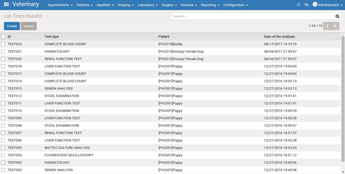Tick the TEST010 row checkbox
This screenshot has height=174, width=345.
click(3, 111)
